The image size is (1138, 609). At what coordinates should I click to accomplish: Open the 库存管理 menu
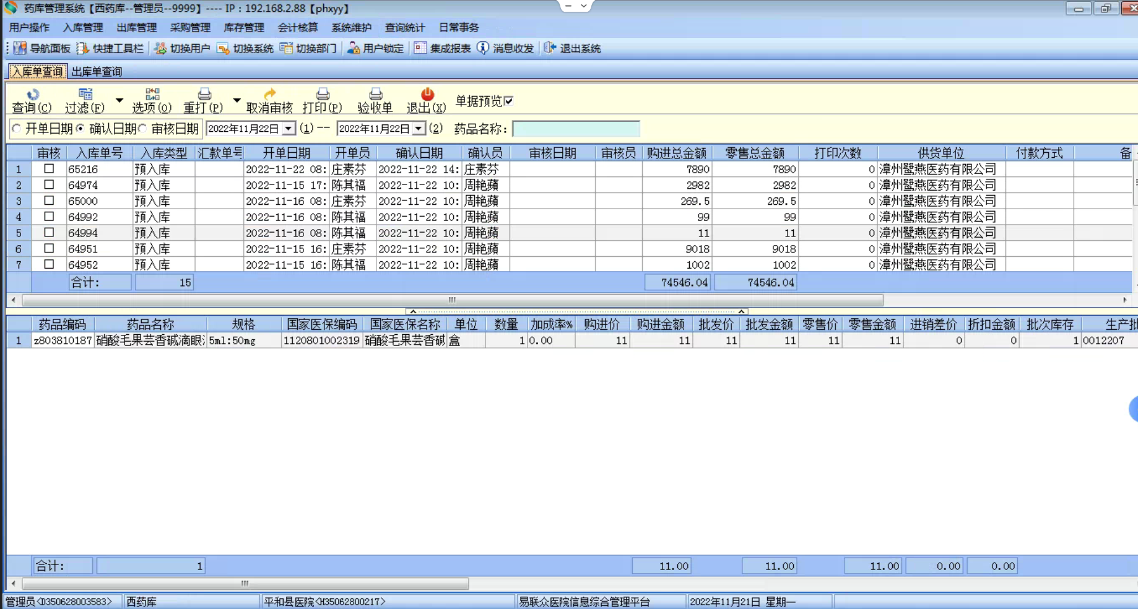[x=244, y=27]
